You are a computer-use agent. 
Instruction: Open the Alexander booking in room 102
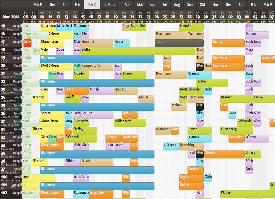pos(101,194)
